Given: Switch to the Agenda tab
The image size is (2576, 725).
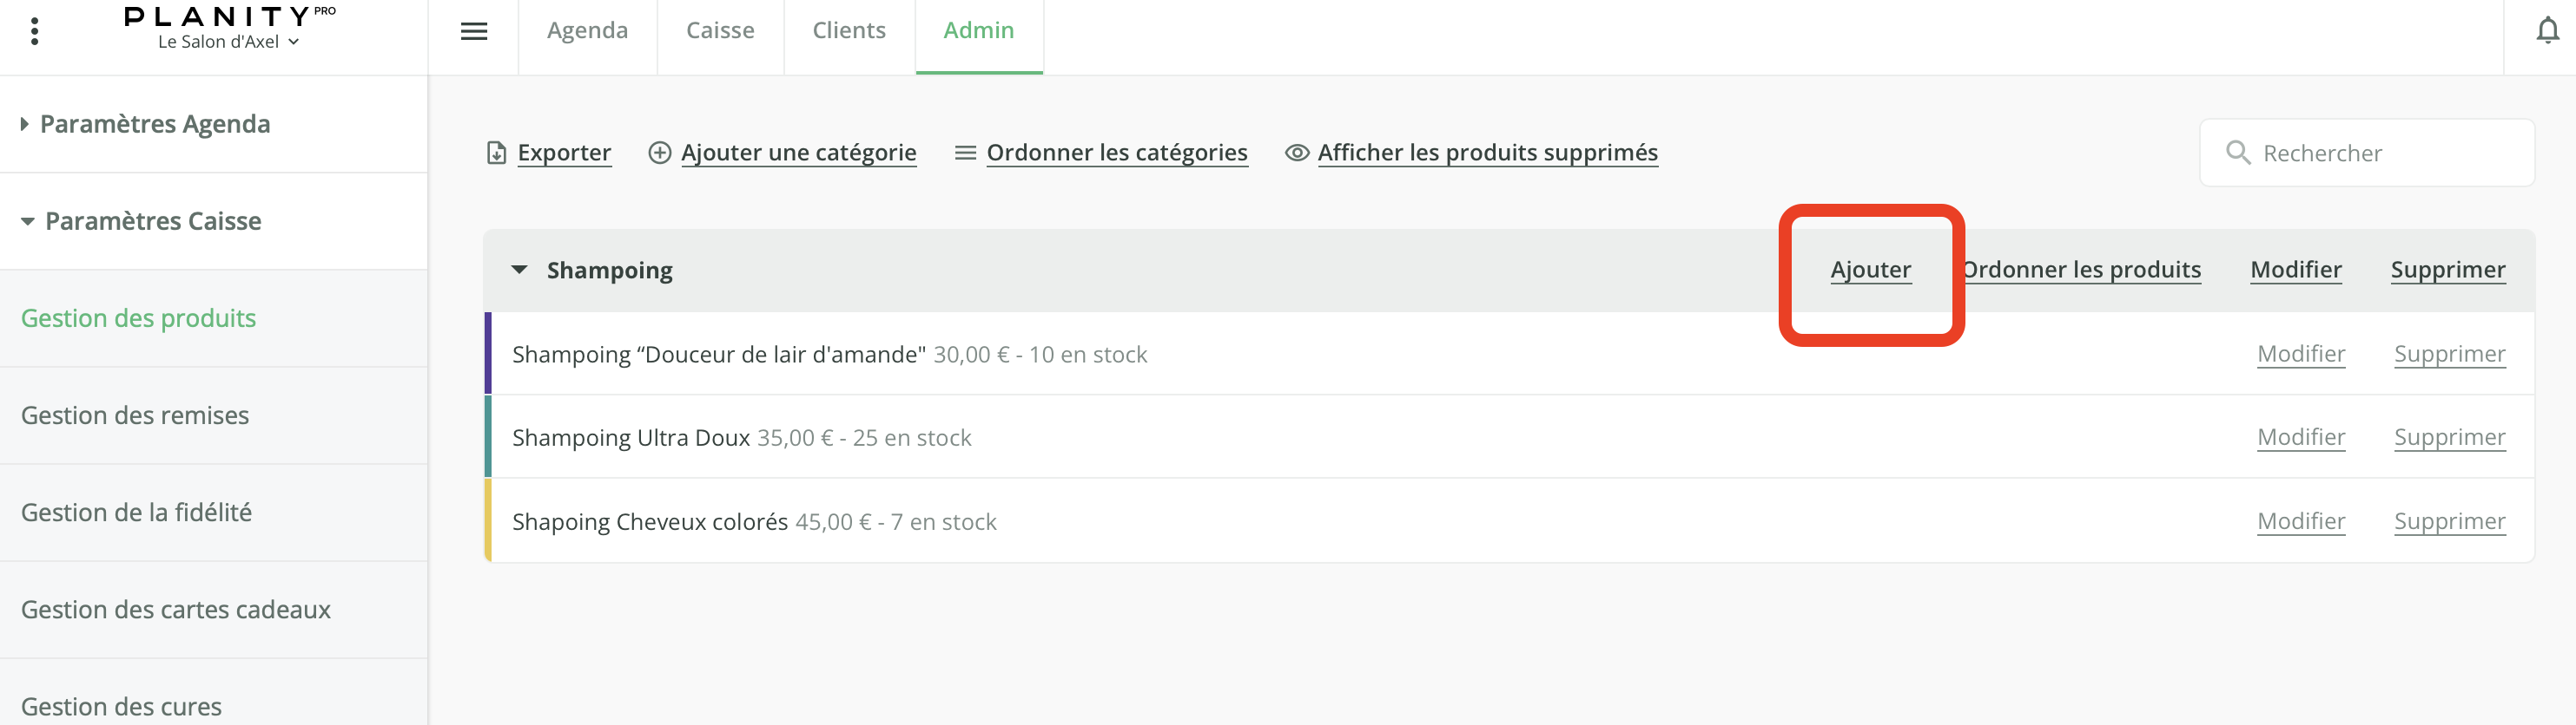Looking at the screenshot, I should (x=587, y=31).
